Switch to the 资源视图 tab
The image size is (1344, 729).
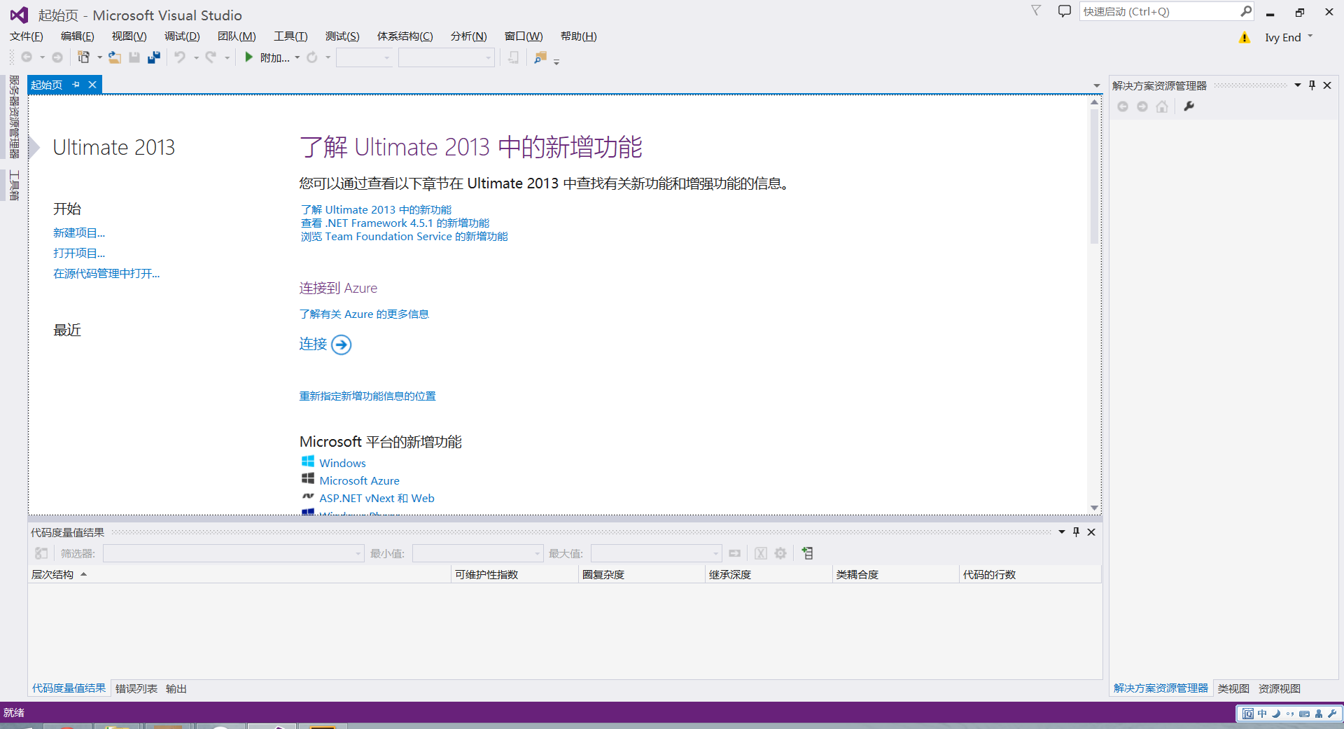coord(1280,689)
